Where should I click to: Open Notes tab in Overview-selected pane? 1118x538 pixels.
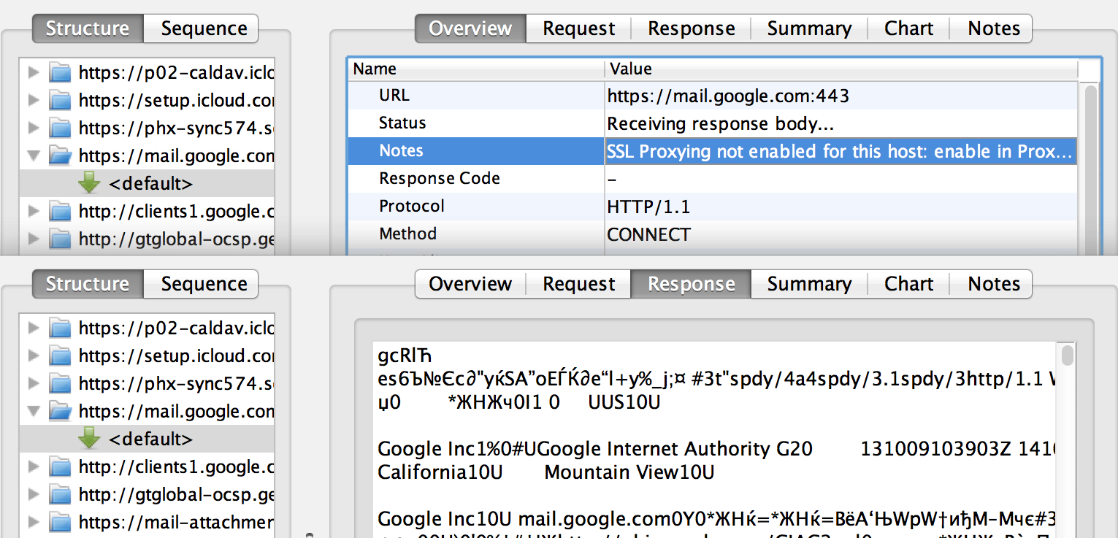(993, 28)
